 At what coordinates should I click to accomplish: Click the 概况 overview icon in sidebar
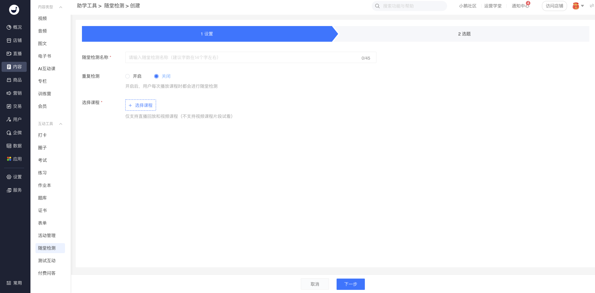coord(9,27)
